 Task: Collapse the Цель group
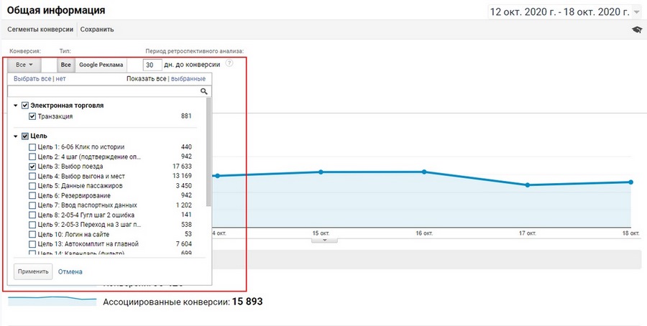pos(16,136)
